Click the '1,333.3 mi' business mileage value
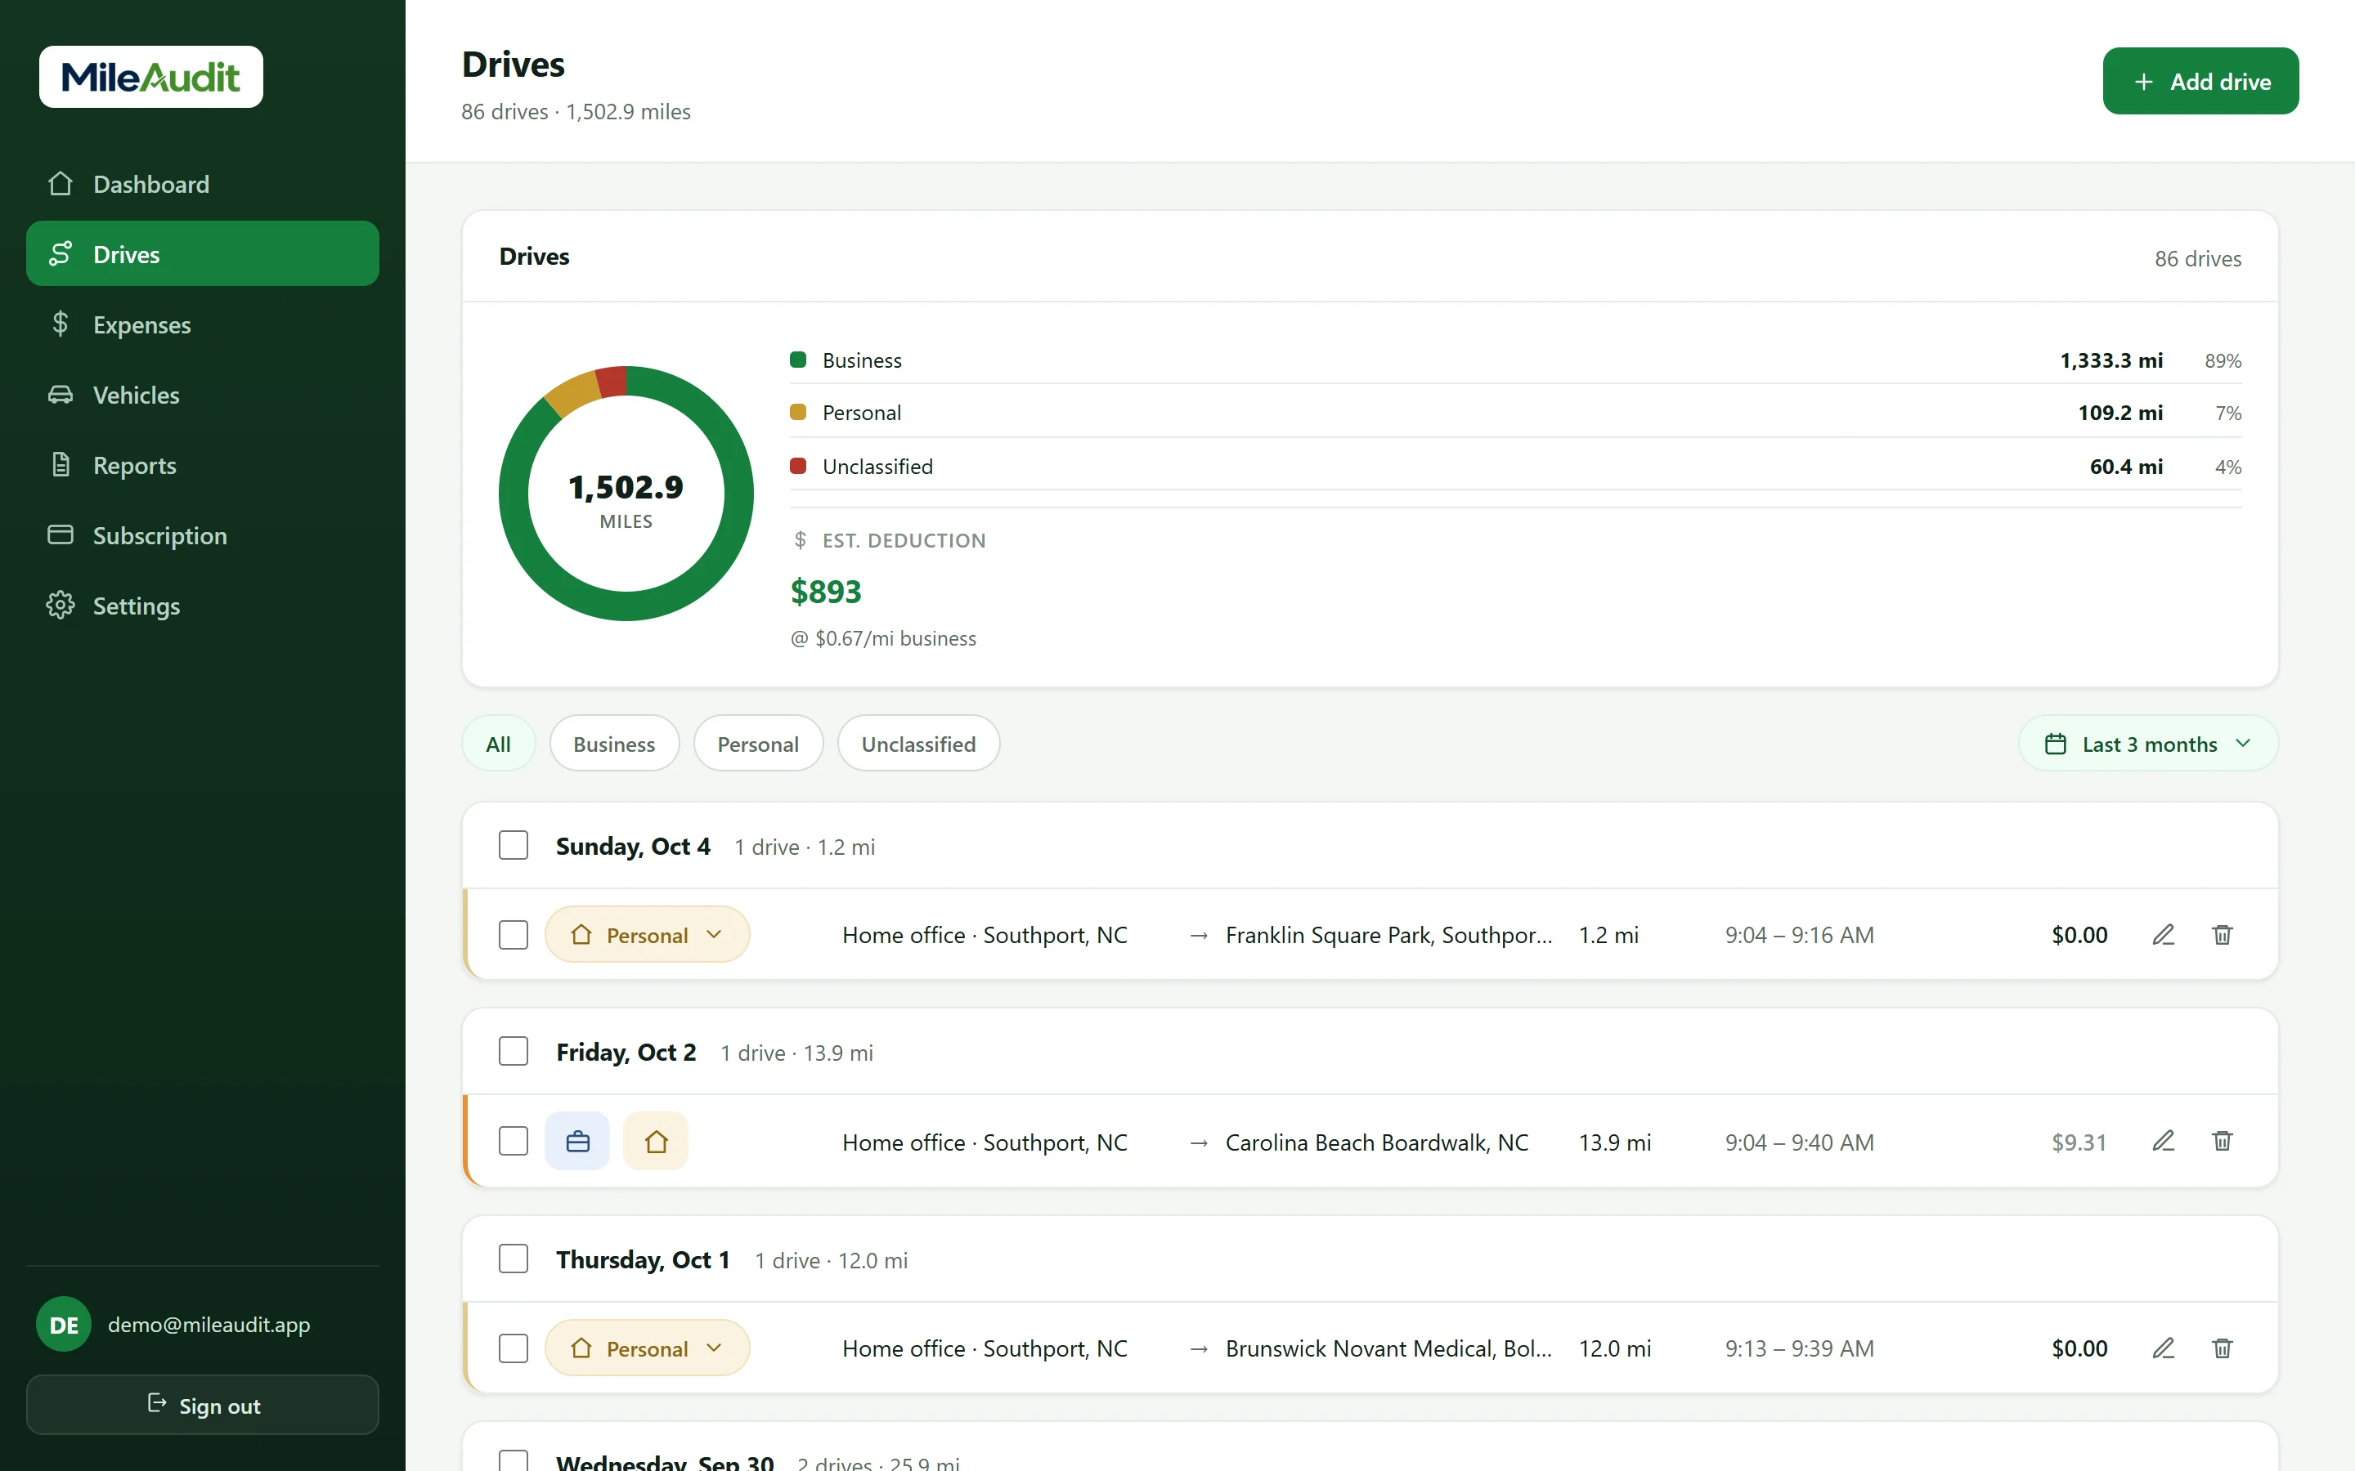This screenshot has height=1471, width=2355. pyautogui.click(x=2111, y=361)
